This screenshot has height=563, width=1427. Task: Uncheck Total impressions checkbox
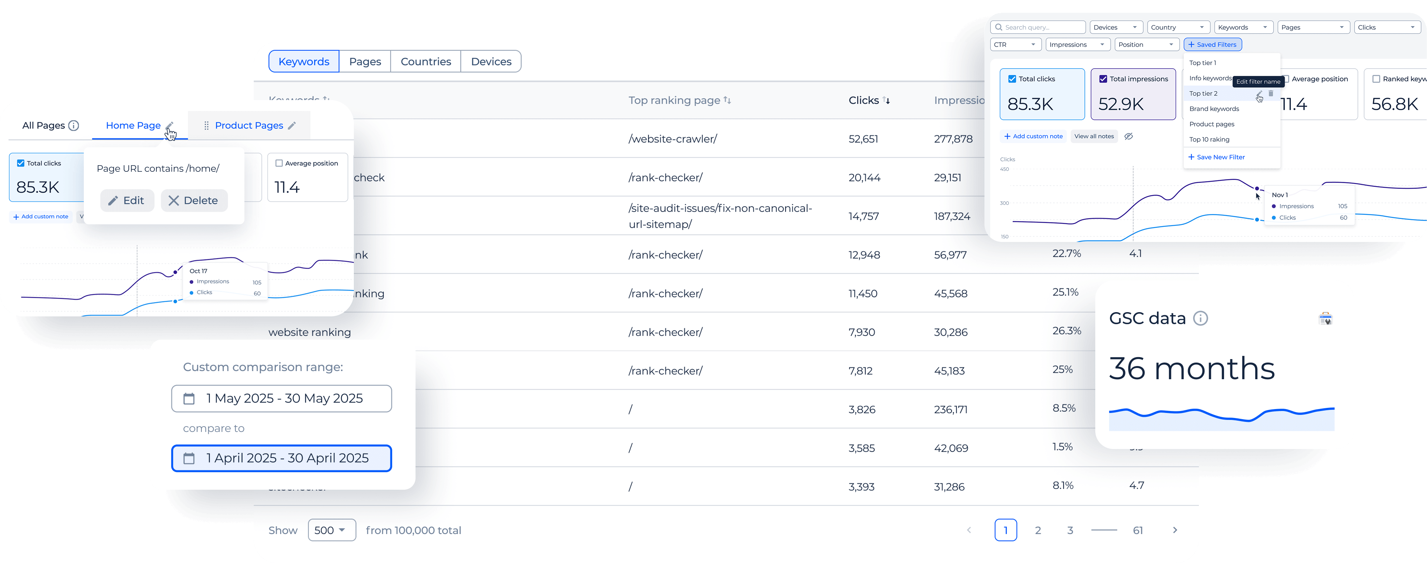pyautogui.click(x=1103, y=79)
